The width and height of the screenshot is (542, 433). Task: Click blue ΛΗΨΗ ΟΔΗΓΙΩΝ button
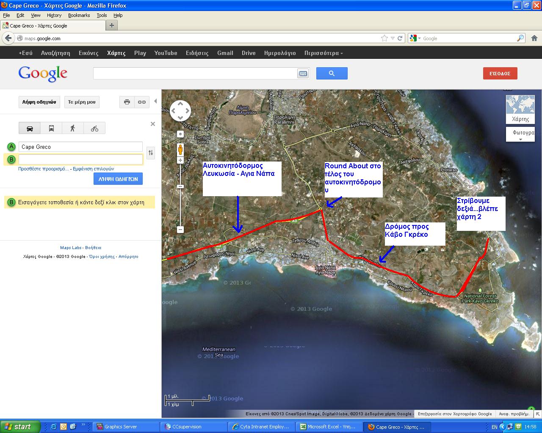[x=118, y=179]
